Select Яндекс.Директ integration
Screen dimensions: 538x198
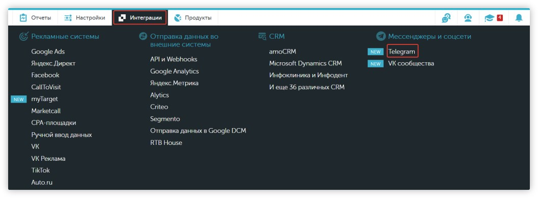coord(53,64)
